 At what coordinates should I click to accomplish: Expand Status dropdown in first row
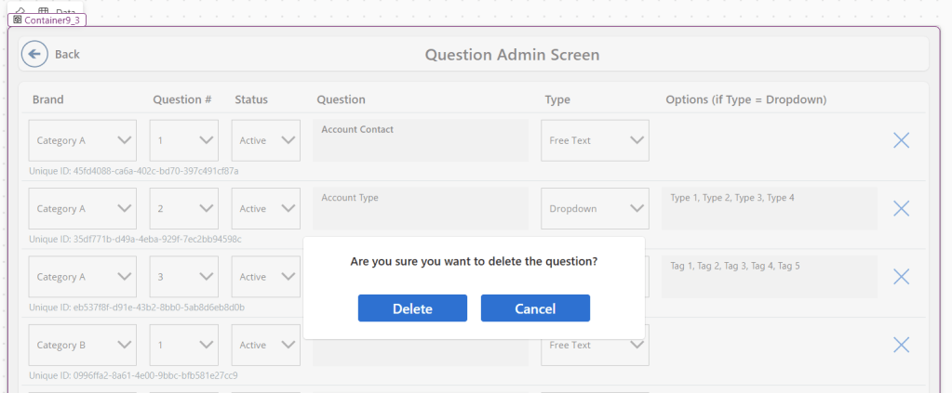click(266, 140)
